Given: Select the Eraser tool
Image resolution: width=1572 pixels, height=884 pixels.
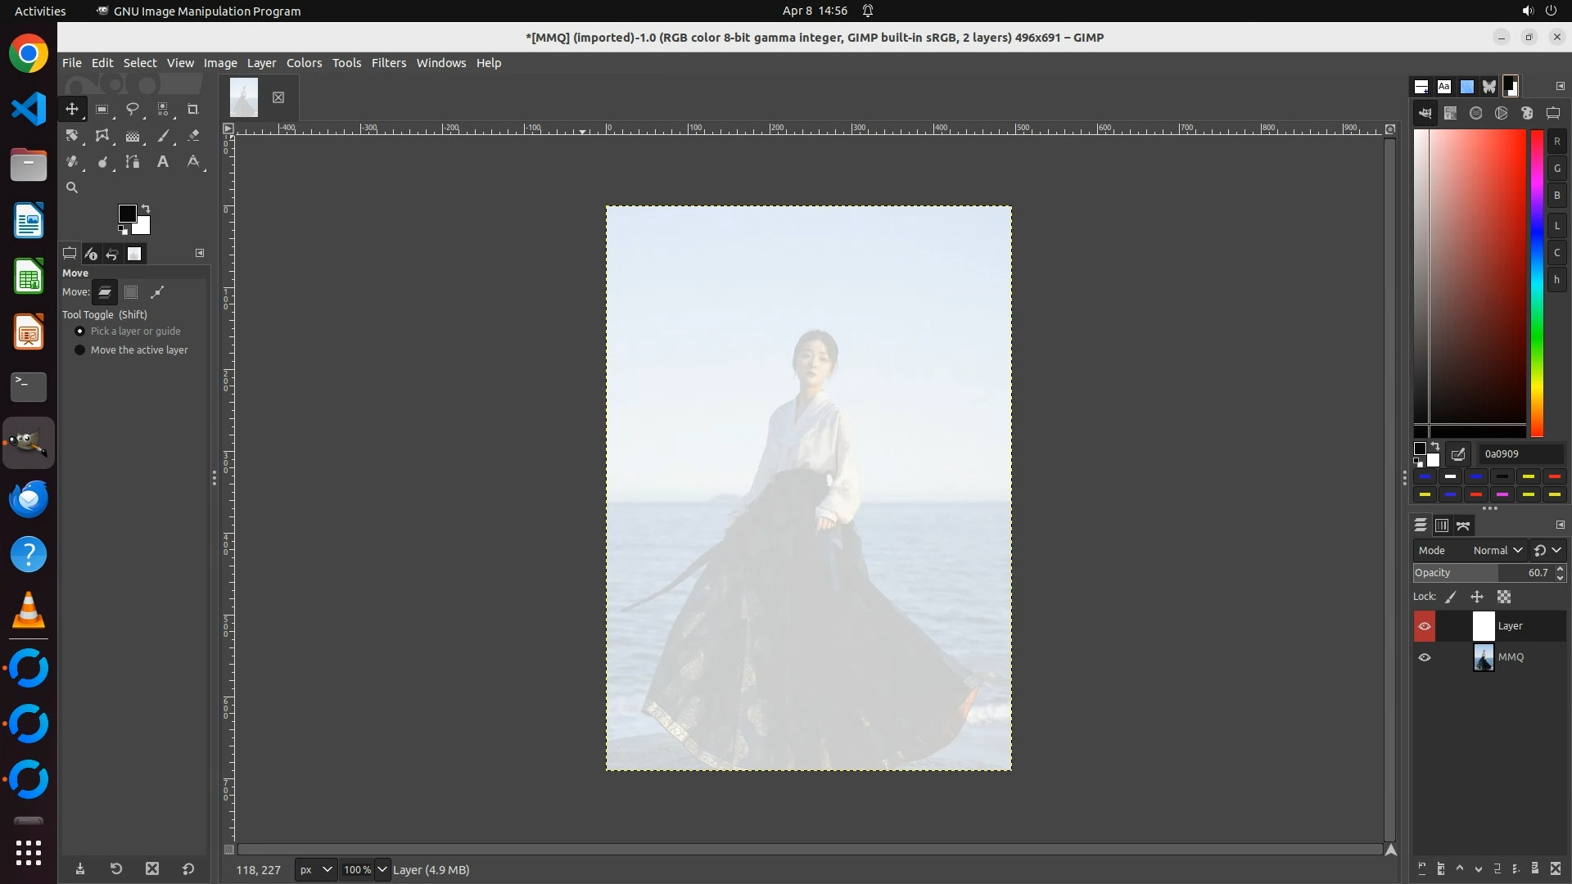Looking at the screenshot, I should tap(193, 136).
